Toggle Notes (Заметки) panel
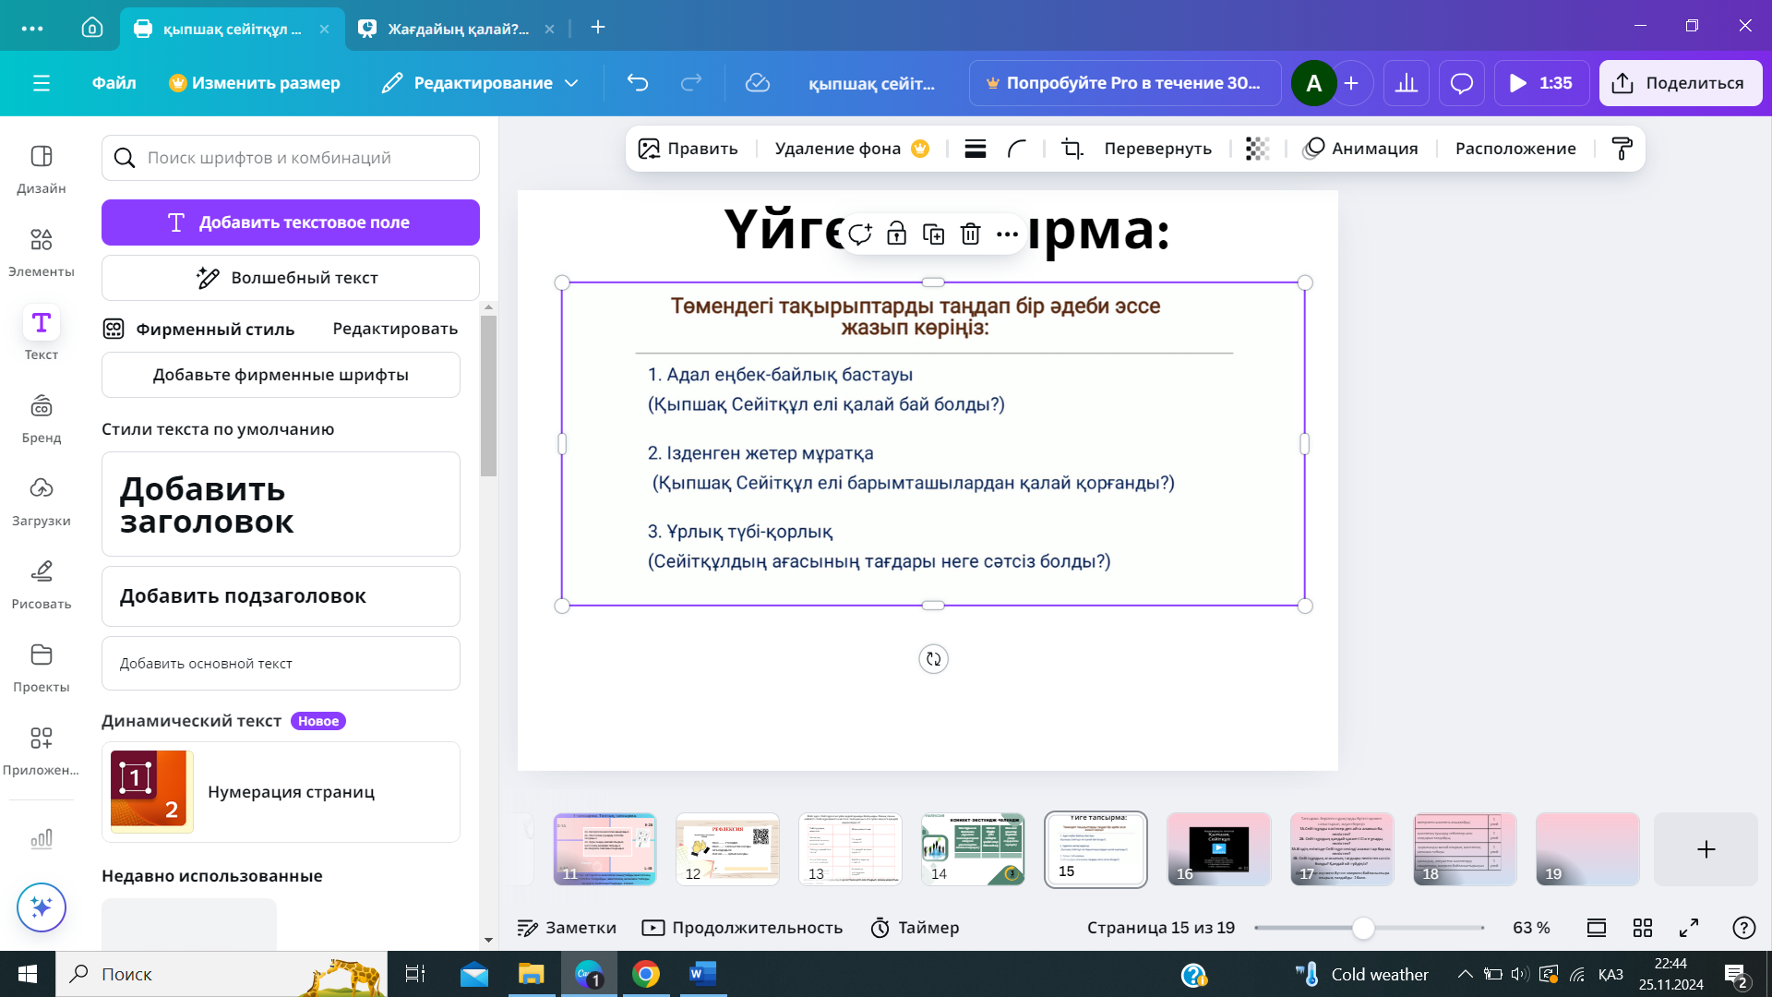This screenshot has height=997, width=1772. [567, 928]
